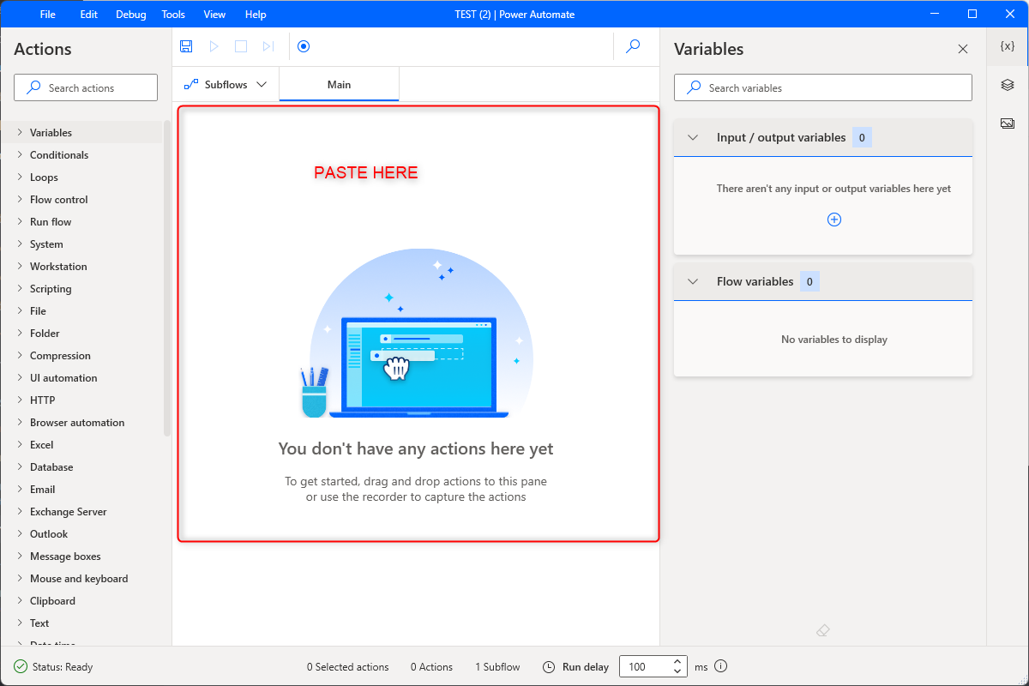Screen dimensions: 1029x686
Task: Click the Status Ready checkmark icon
Action: pos(21,666)
